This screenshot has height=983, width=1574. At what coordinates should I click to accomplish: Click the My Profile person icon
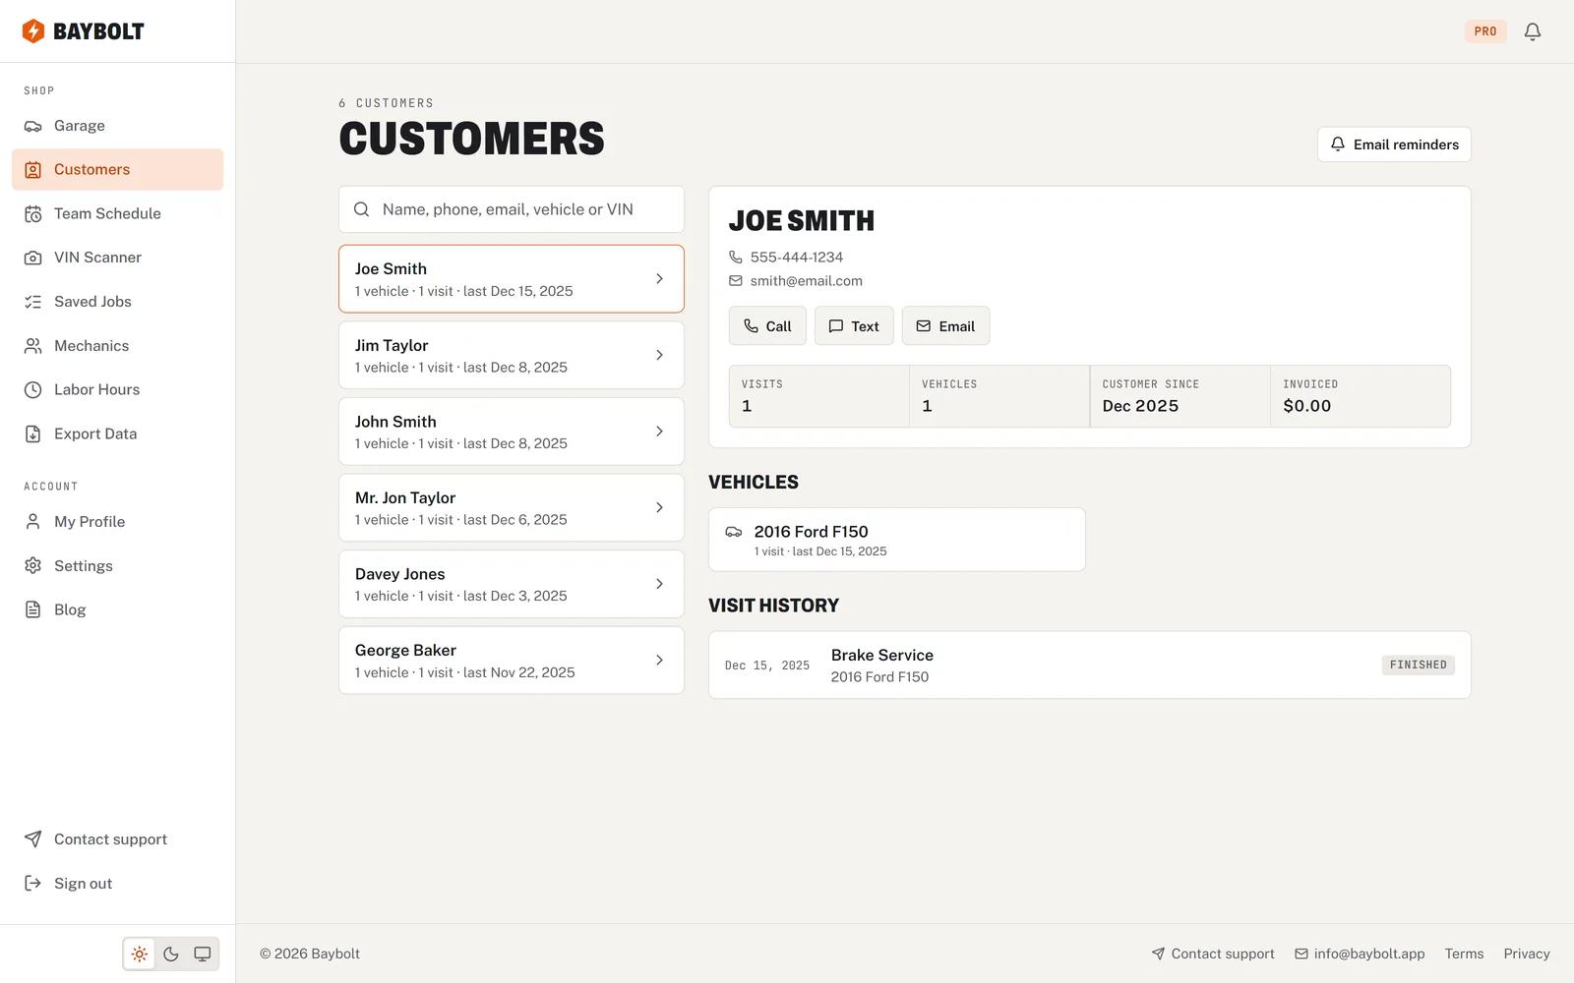(x=33, y=522)
